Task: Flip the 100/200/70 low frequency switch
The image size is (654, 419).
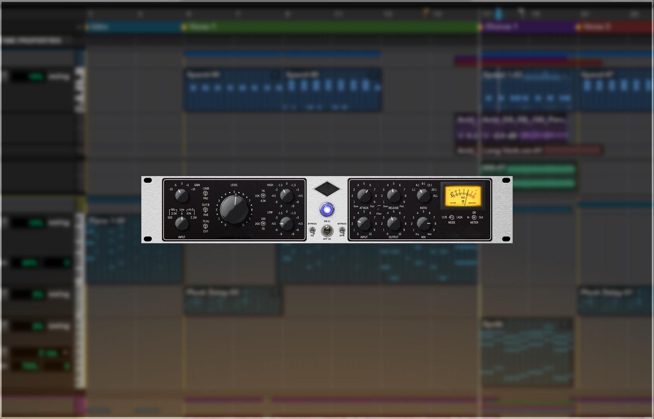Action: pyautogui.click(x=263, y=224)
